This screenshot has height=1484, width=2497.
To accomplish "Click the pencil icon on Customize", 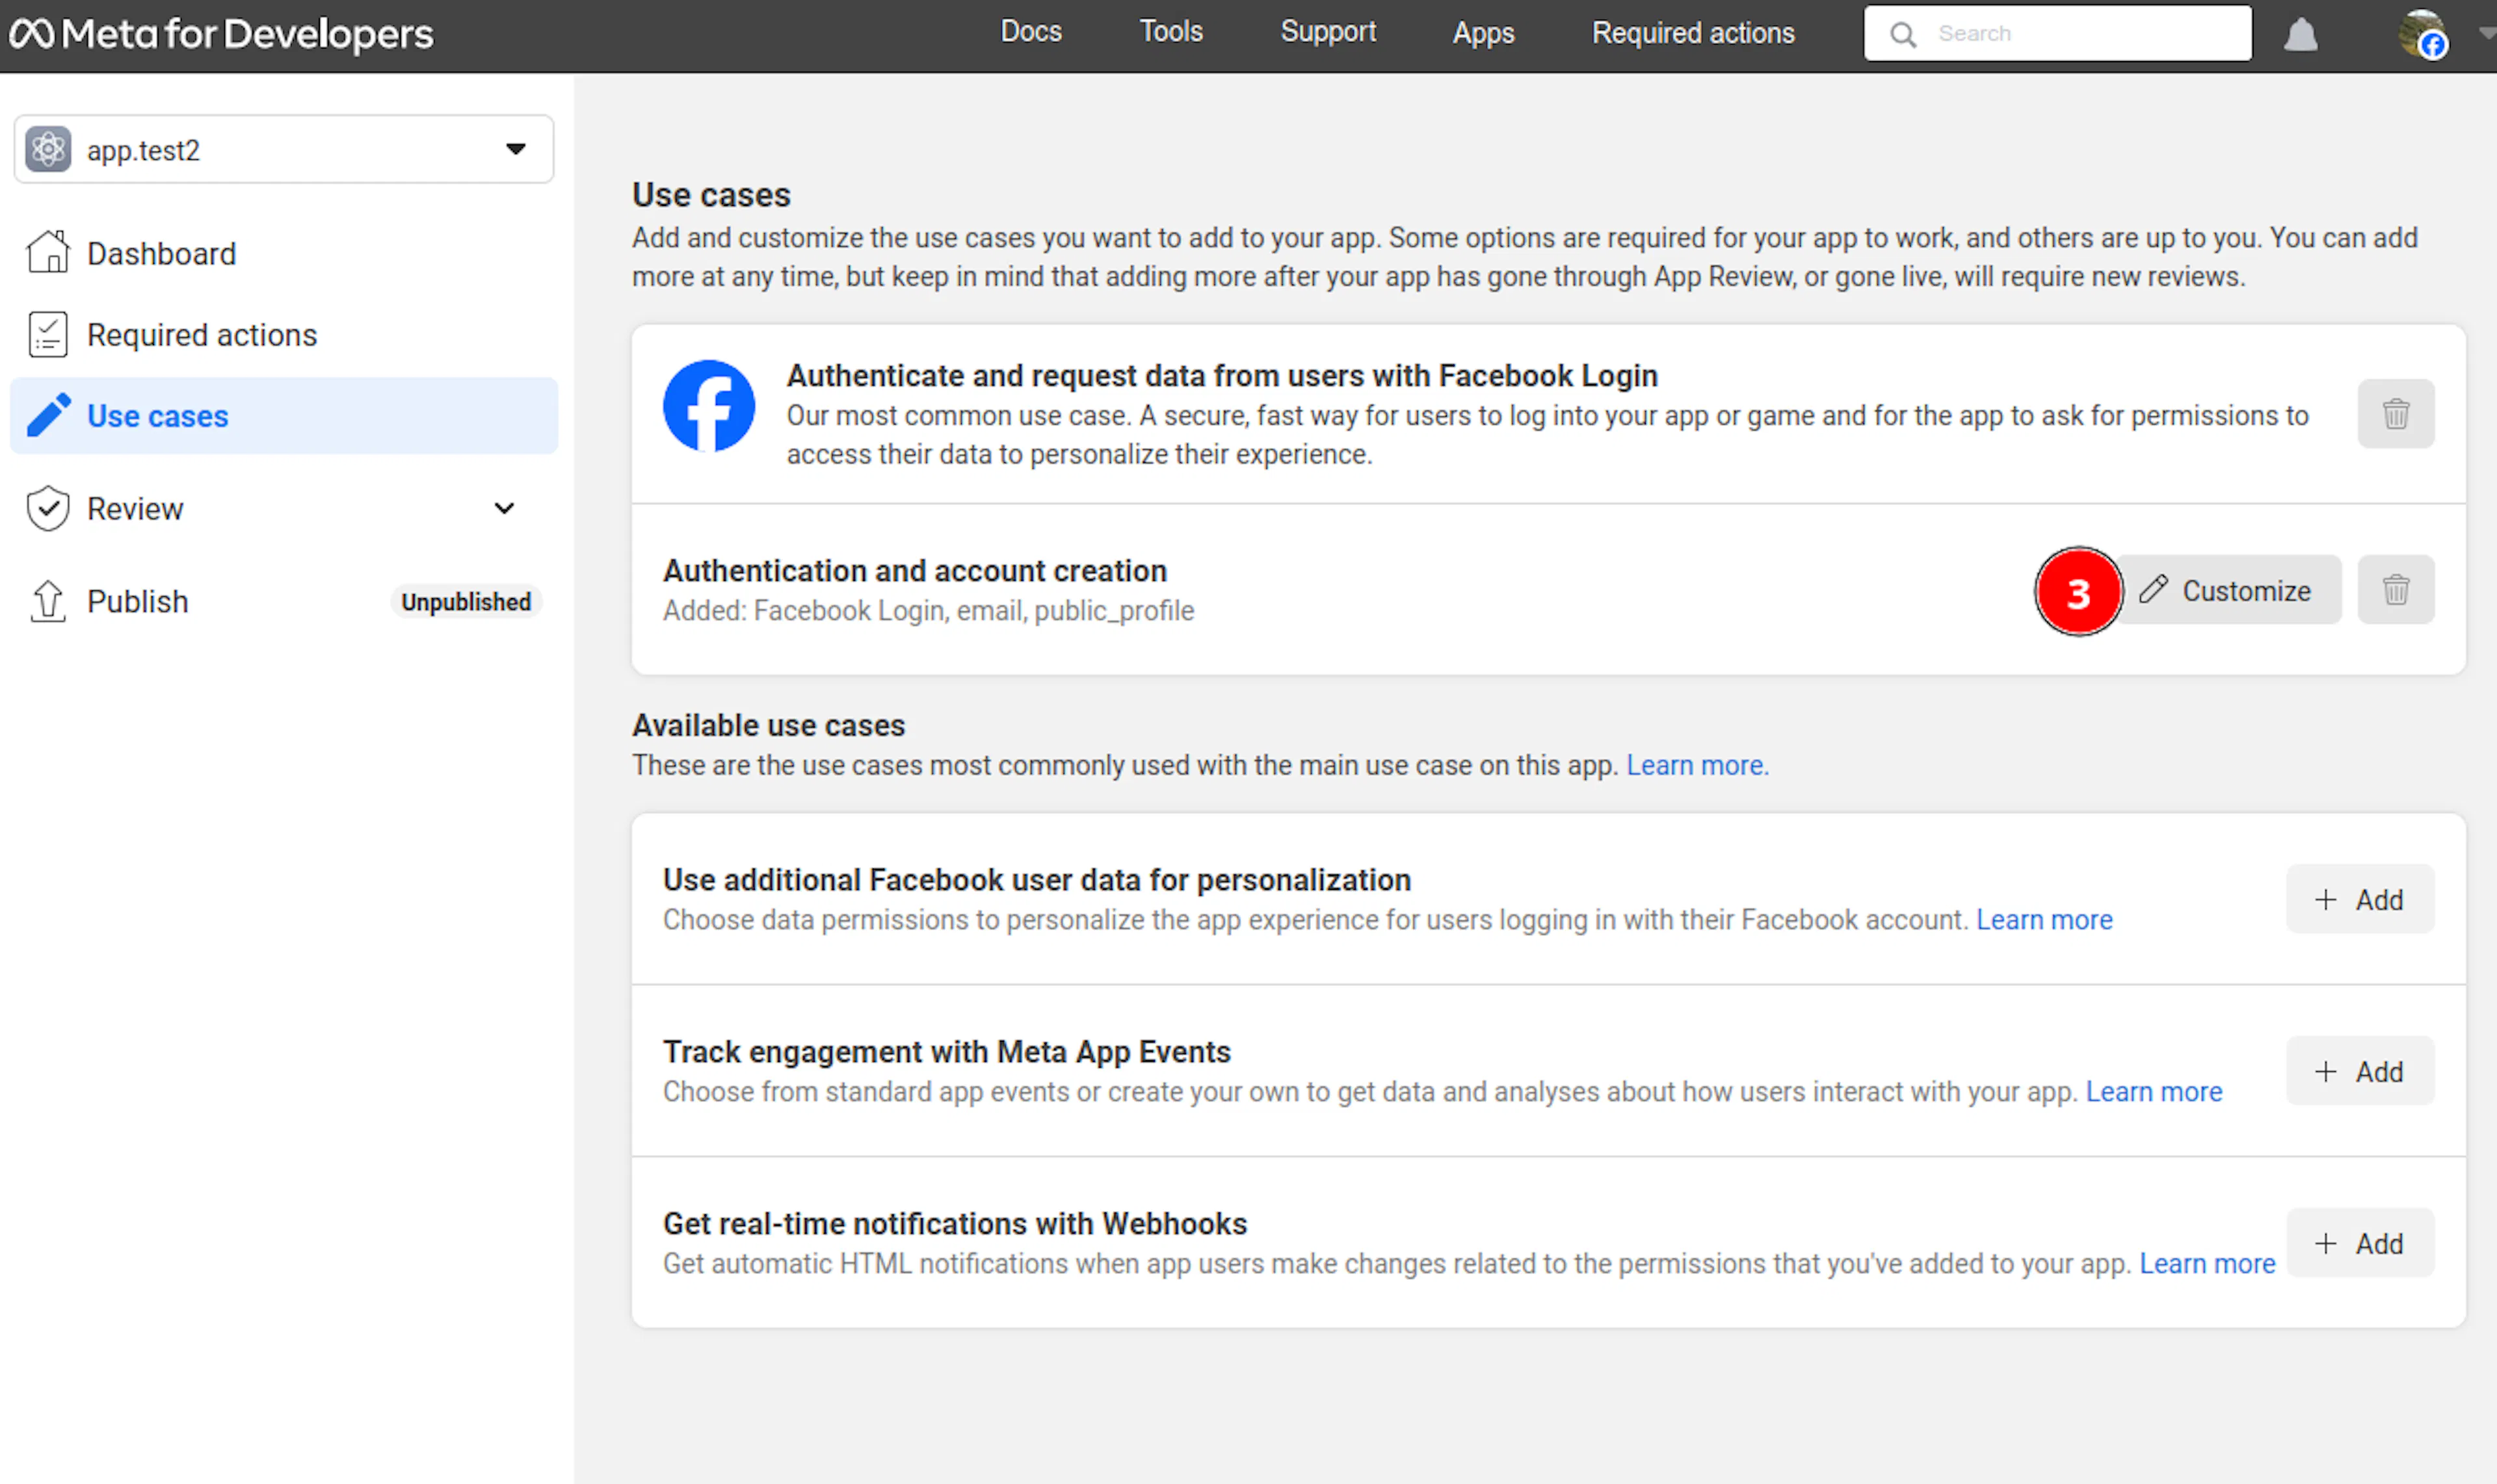I will [x=2153, y=589].
